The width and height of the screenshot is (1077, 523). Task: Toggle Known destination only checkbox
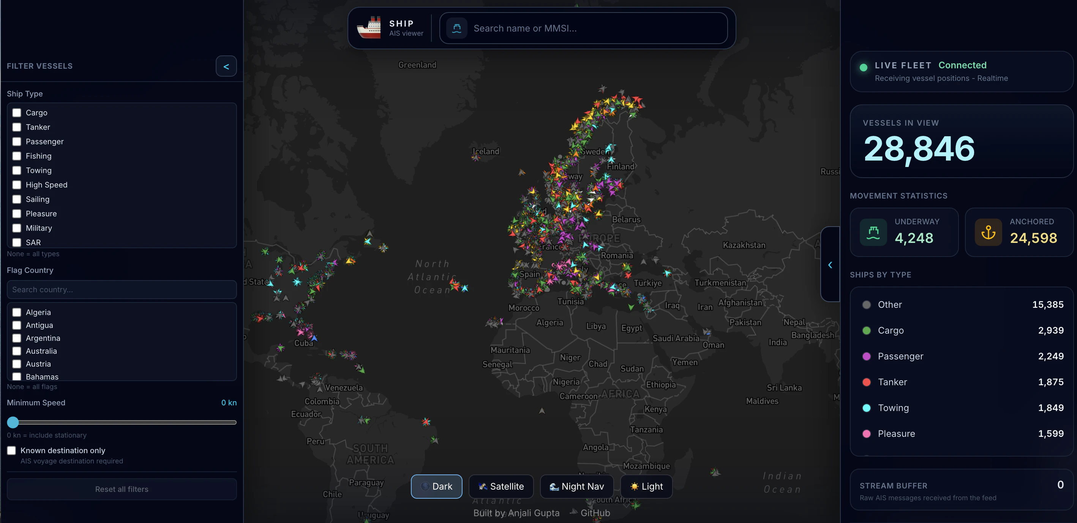(x=12, y=450)
